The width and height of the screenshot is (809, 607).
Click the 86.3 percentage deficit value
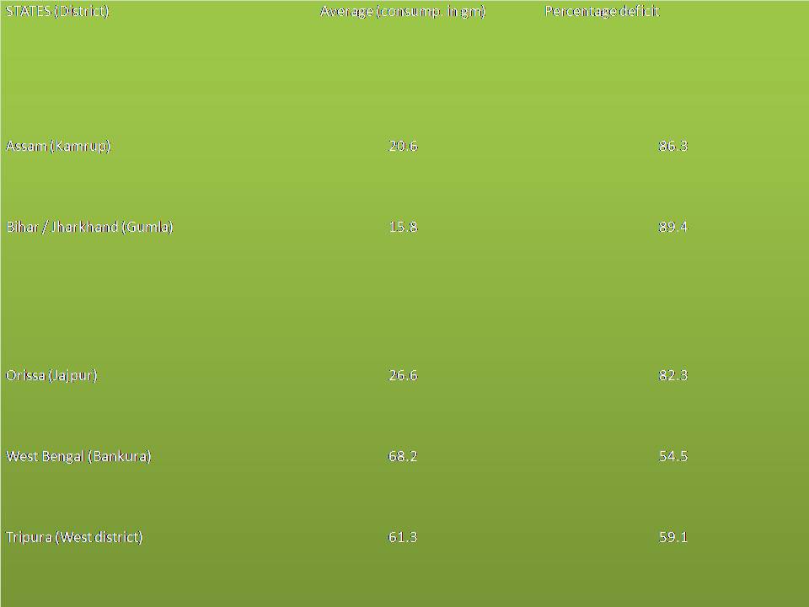point(673,146)
